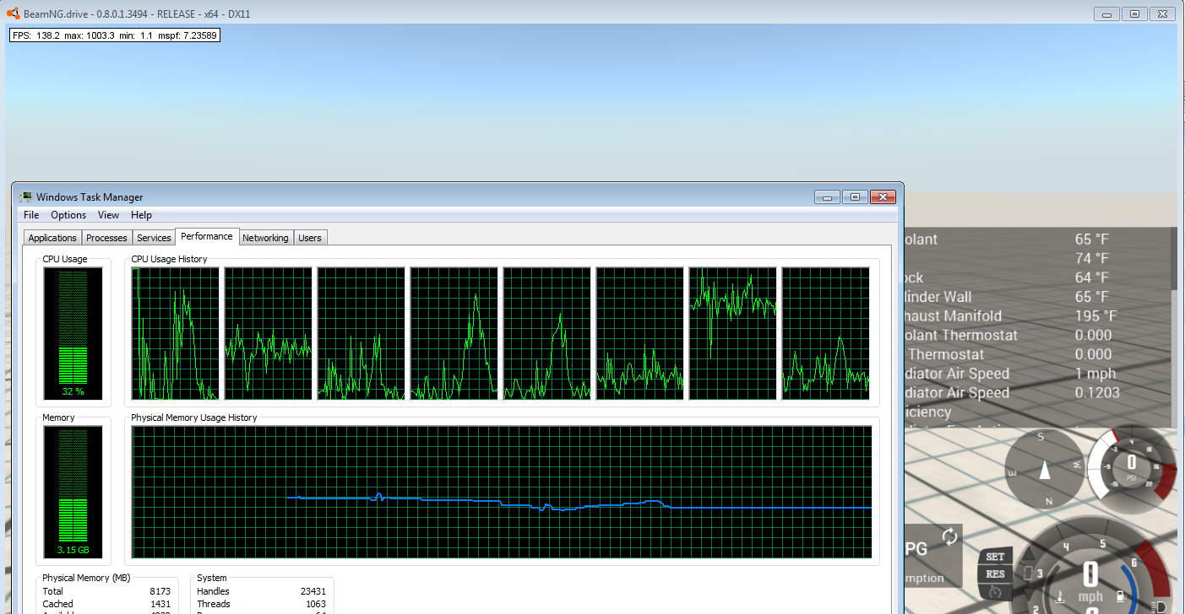Image resolution: width=1185 pixels, height=614 pixels.
Task: Click the headlights indicator icon
Action: pyautogui.click(x=1160, y=606)
